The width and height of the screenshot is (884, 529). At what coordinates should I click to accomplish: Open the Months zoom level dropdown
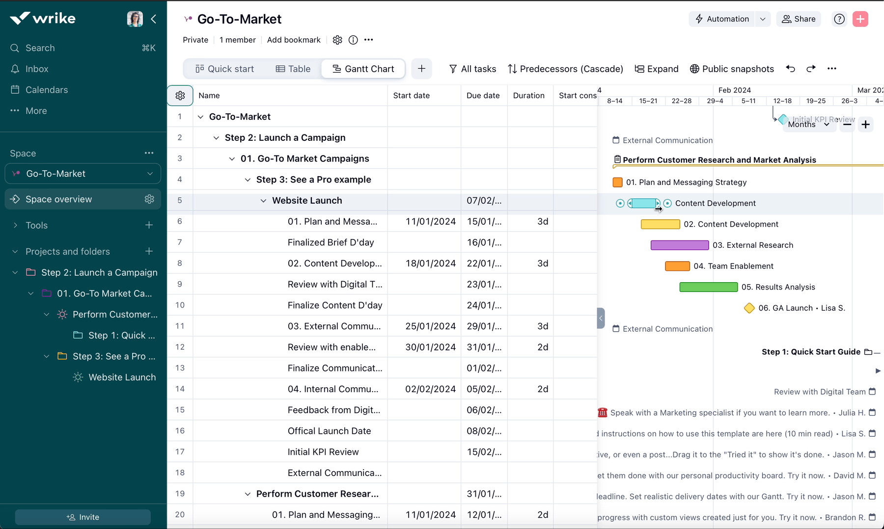click(808, 124)
